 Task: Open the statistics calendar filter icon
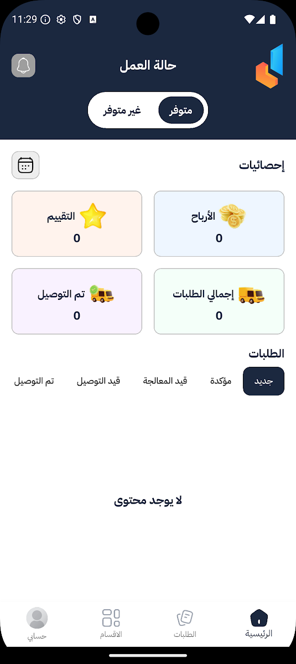[25, 165]
